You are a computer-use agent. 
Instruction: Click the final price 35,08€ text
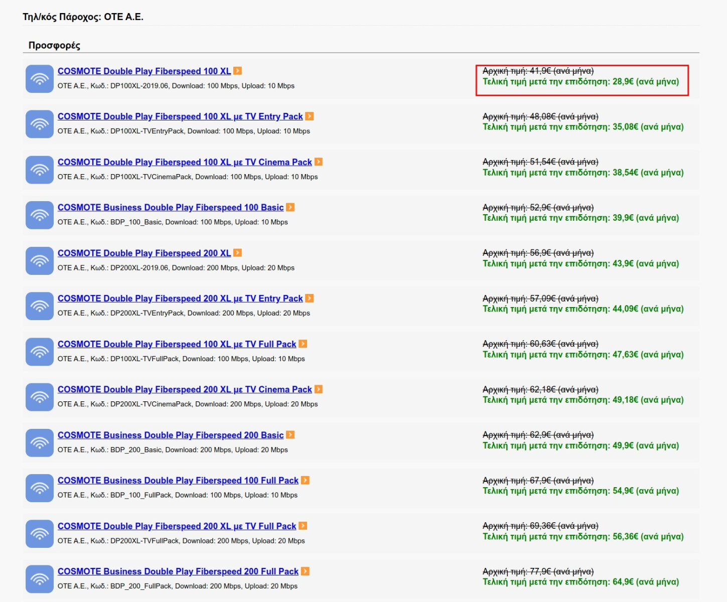[x=583, y=127]
